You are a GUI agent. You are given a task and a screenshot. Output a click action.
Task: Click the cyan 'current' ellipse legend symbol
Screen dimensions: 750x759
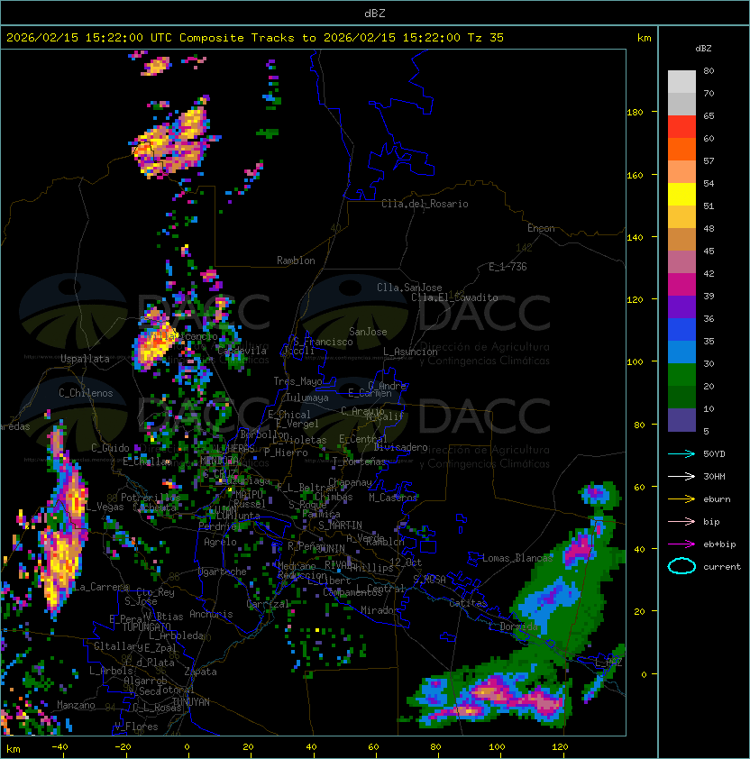(x=681, y=566)
